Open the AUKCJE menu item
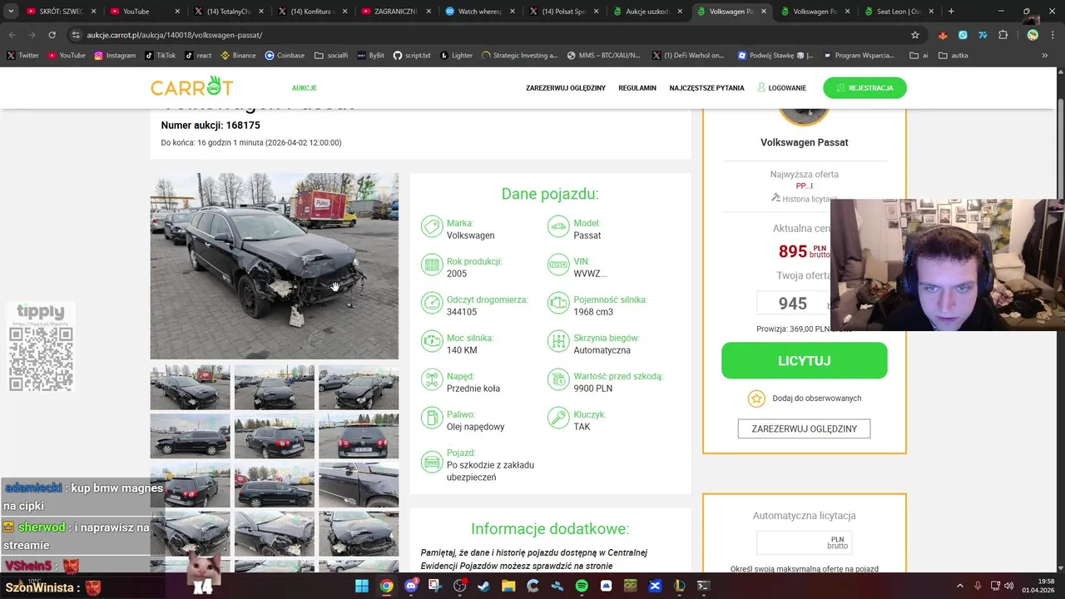This screenshot has width=1065, height=599. 304,88
